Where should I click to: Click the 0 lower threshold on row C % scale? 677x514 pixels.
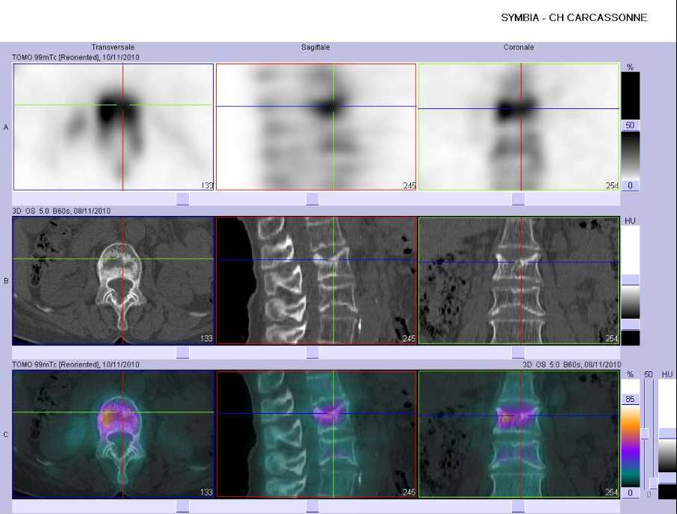coord(630,492)
